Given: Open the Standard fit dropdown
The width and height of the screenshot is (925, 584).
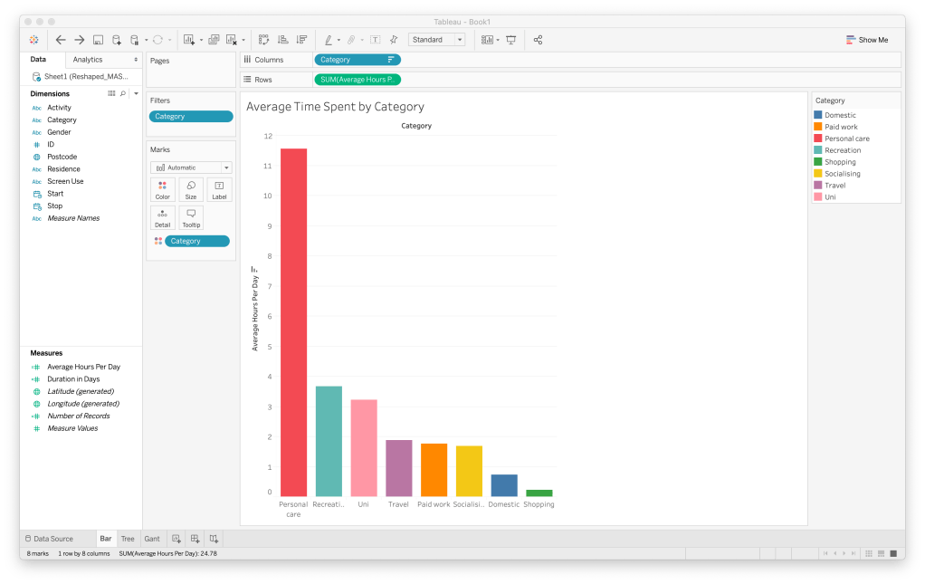Looking at the screenshot, I should pyautogui.click(x=436, y=40).
